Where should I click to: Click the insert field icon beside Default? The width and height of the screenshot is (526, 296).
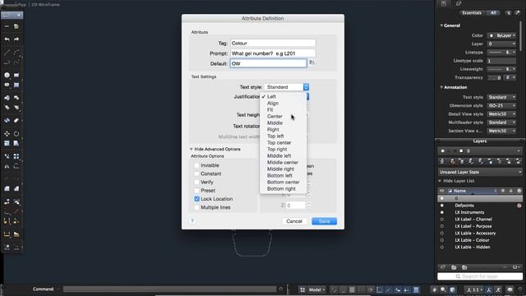pos(312,62)
